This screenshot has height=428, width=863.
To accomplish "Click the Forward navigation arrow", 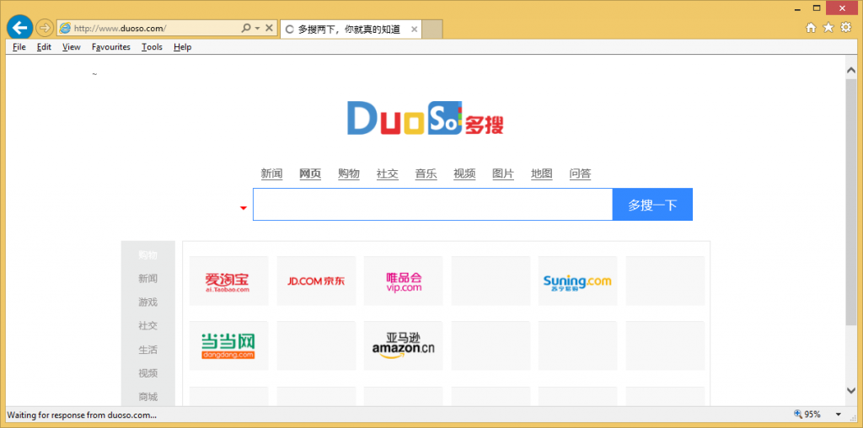I will (x=44, y=28).
